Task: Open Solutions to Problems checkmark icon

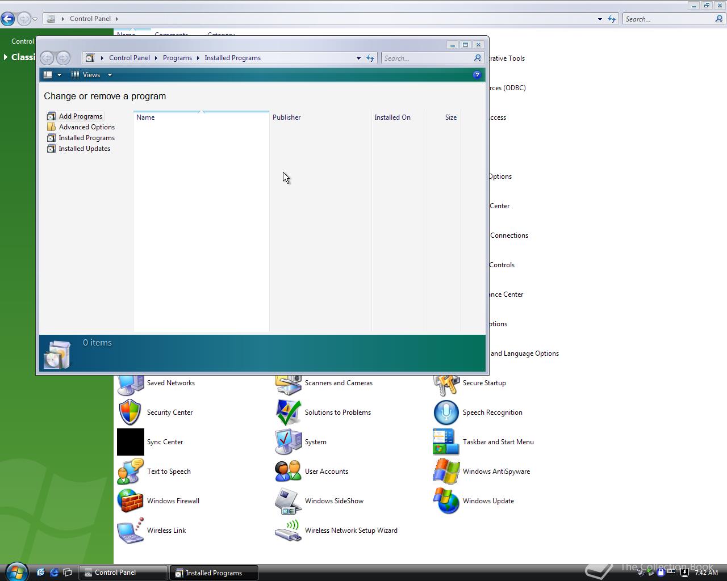Action: (x=288, y=412)
